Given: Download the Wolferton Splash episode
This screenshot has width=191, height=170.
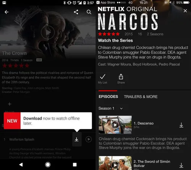Looking at the screenshot, I should click(76, 139).
